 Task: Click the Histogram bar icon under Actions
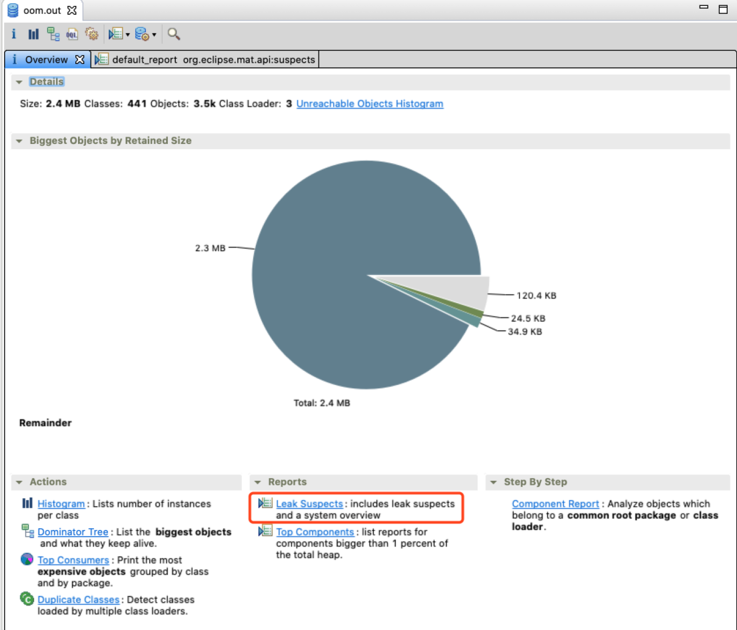(27, 503)
